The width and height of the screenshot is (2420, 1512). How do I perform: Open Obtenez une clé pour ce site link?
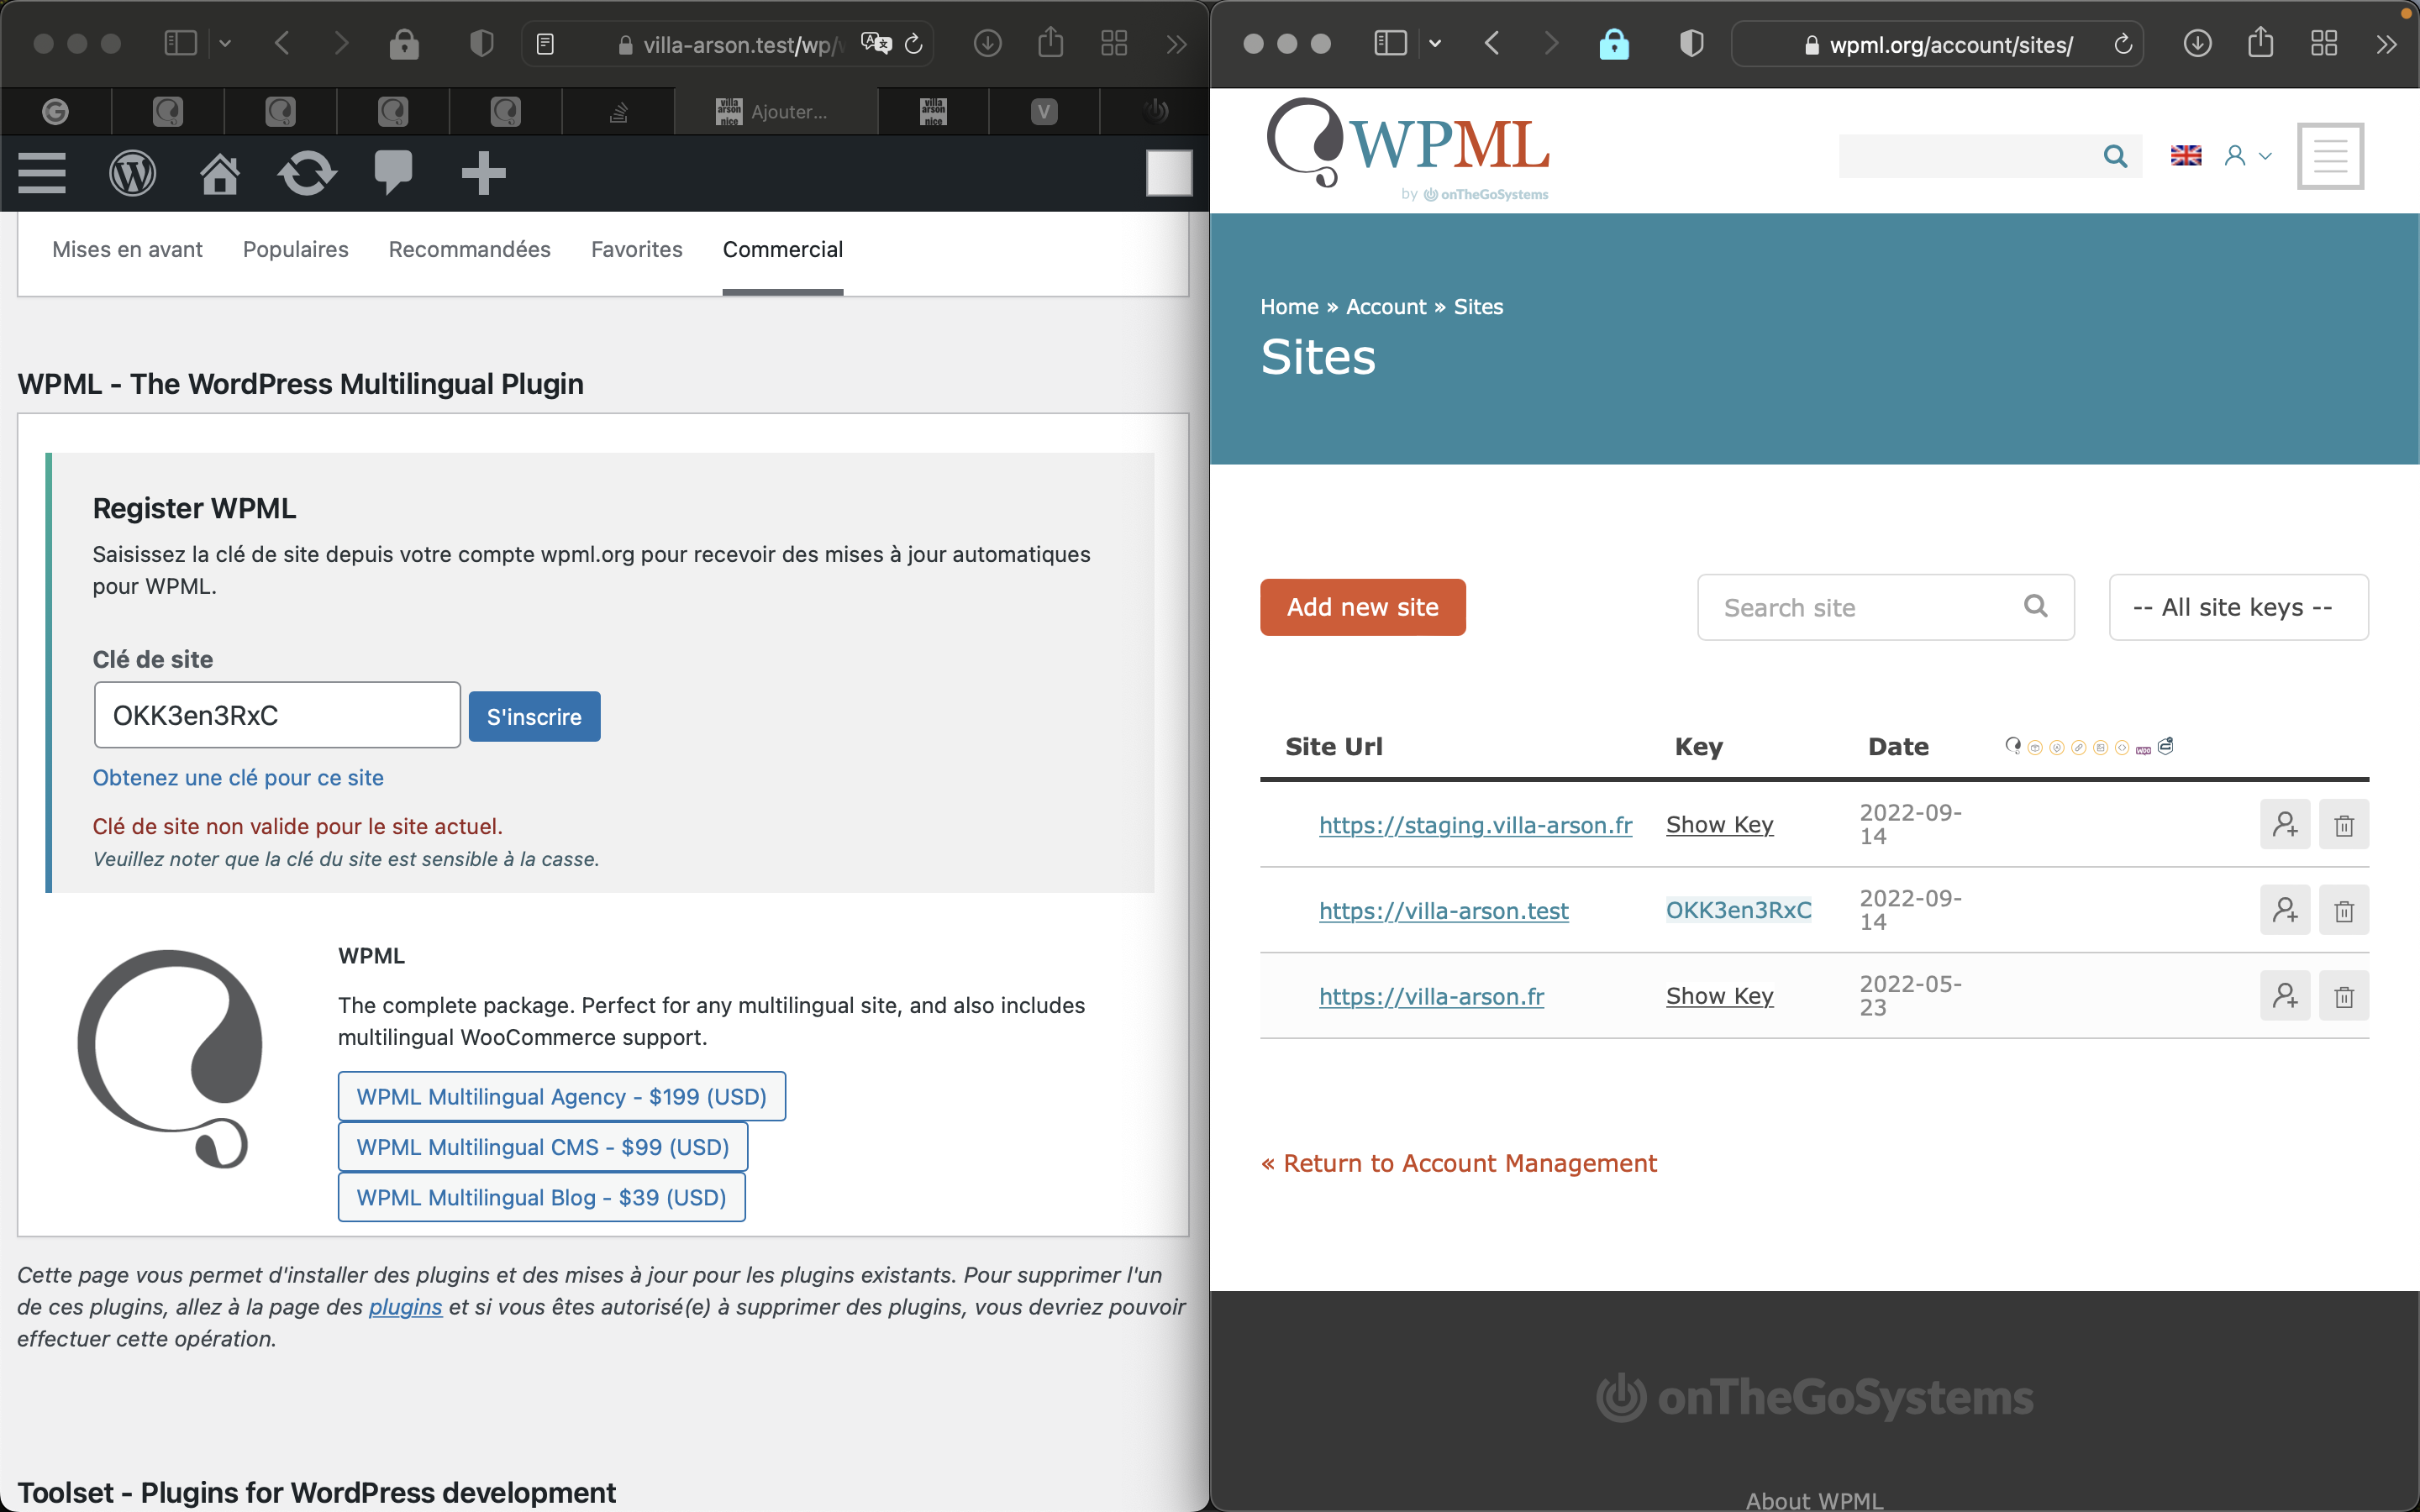point(238,777)
